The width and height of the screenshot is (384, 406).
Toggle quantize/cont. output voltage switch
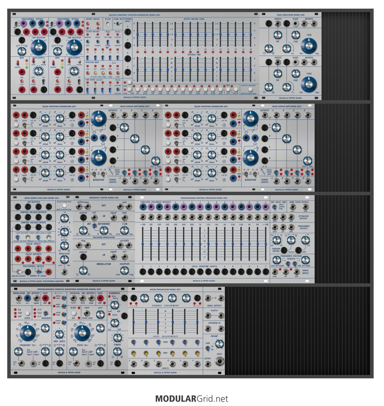(x=88, y=41)
